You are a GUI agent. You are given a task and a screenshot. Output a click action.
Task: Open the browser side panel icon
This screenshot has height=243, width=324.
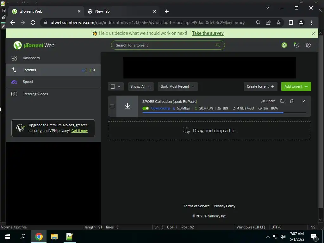coord(291,22)
